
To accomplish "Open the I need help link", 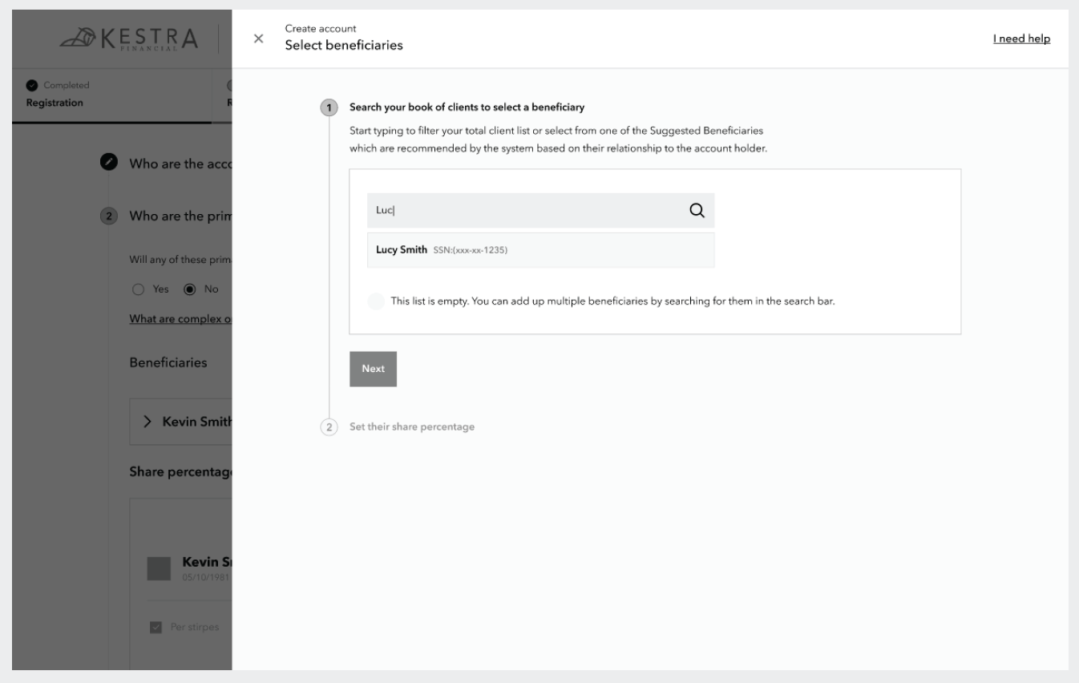I will click(1020, 39).
